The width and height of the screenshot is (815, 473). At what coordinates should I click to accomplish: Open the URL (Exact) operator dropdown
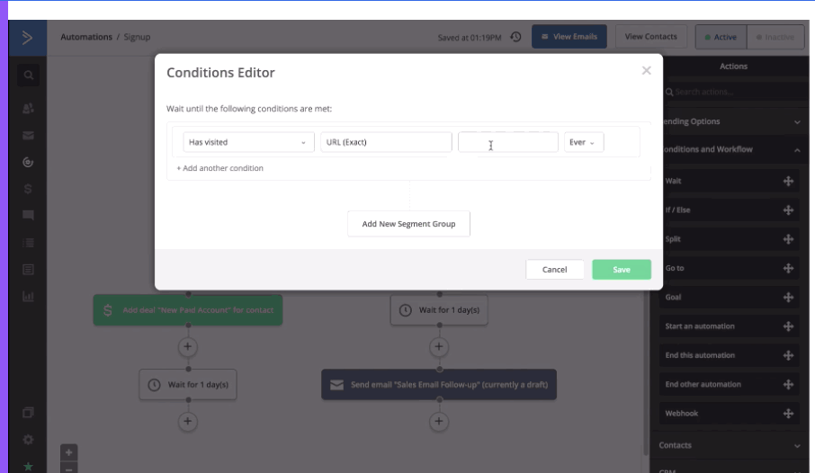pos(386,142)
